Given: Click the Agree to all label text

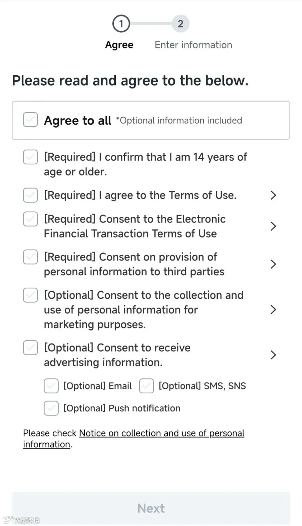Looking at the screenshot, I should [78, 120].
